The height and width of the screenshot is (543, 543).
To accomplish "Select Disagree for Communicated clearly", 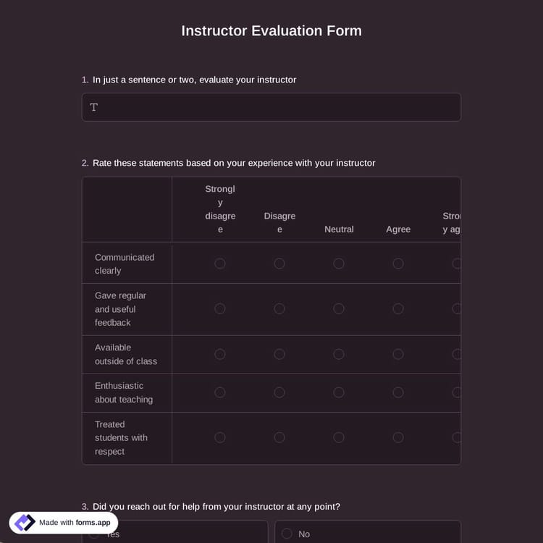I will [x=279, y=264].
